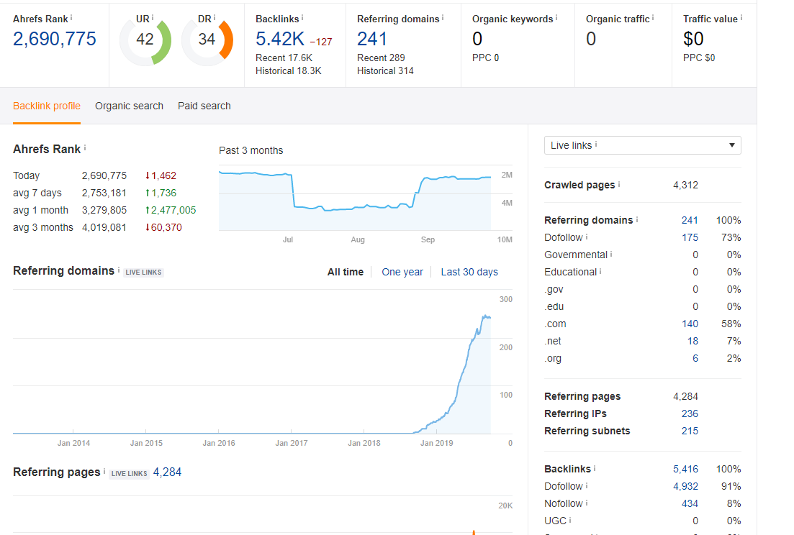Switch to Paid search tab
Image resolution: width=794 pixels, height=535 pixels.
click(x=204, y=106)
